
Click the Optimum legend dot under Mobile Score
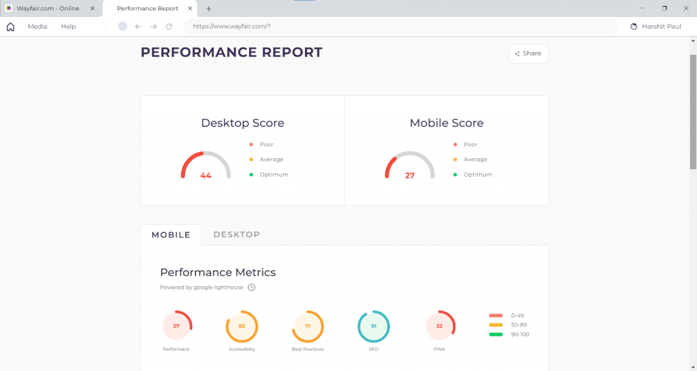pos(455,175)
